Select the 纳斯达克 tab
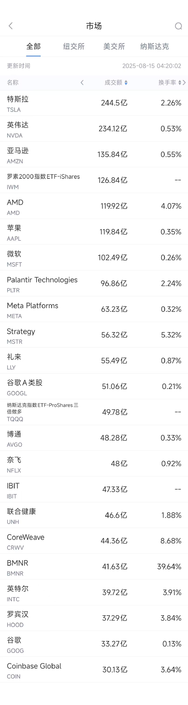Screen dimensions: 188x705 (155, 47)
